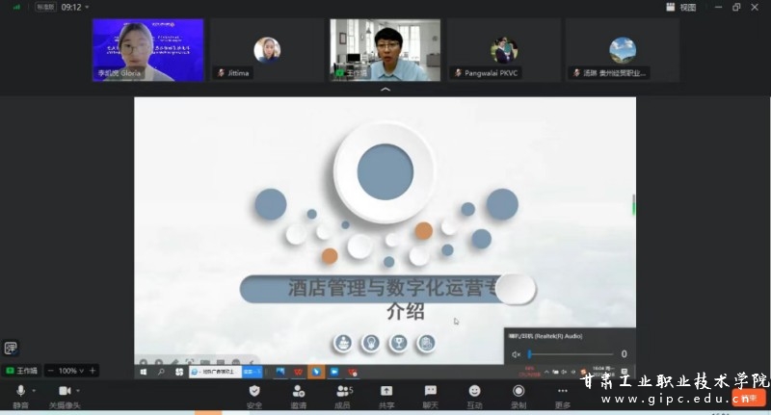
Task: Zoom in shared screen with plus button
Action: (x=93, y=371)
